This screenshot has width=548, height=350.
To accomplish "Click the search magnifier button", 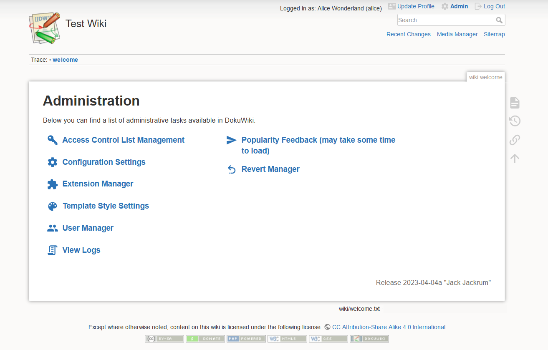I will click(499, 20).
